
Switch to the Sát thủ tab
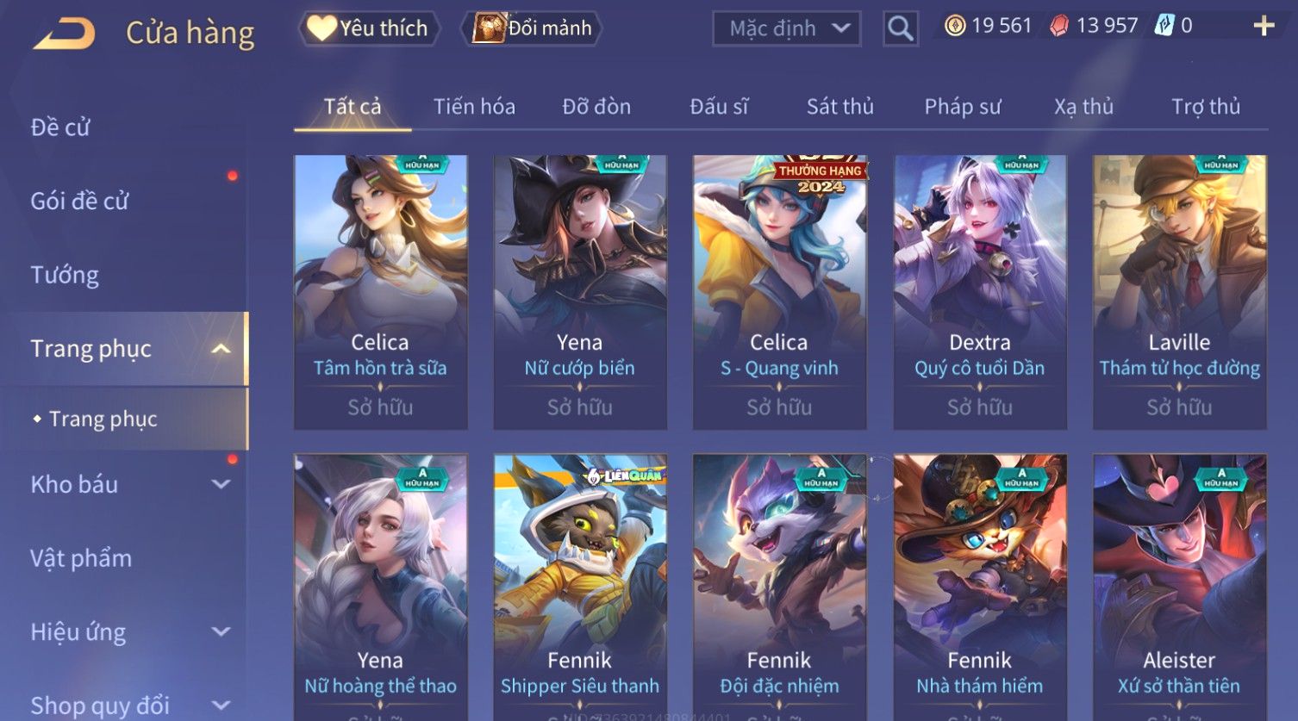(x=839, y=107)
